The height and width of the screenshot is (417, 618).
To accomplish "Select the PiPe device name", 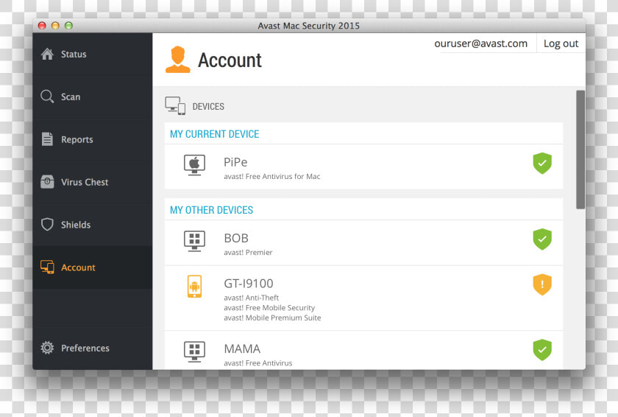I will (x=235, y=162).
